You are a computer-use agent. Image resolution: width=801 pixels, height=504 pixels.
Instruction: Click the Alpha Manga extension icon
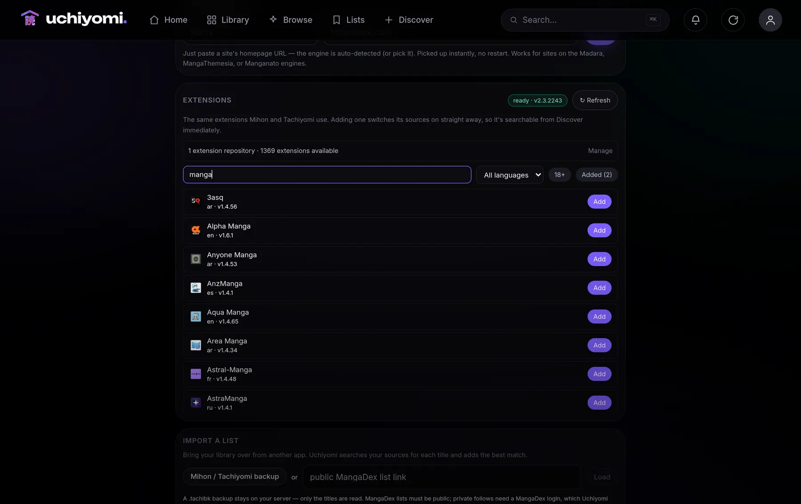tap(196, 230)
